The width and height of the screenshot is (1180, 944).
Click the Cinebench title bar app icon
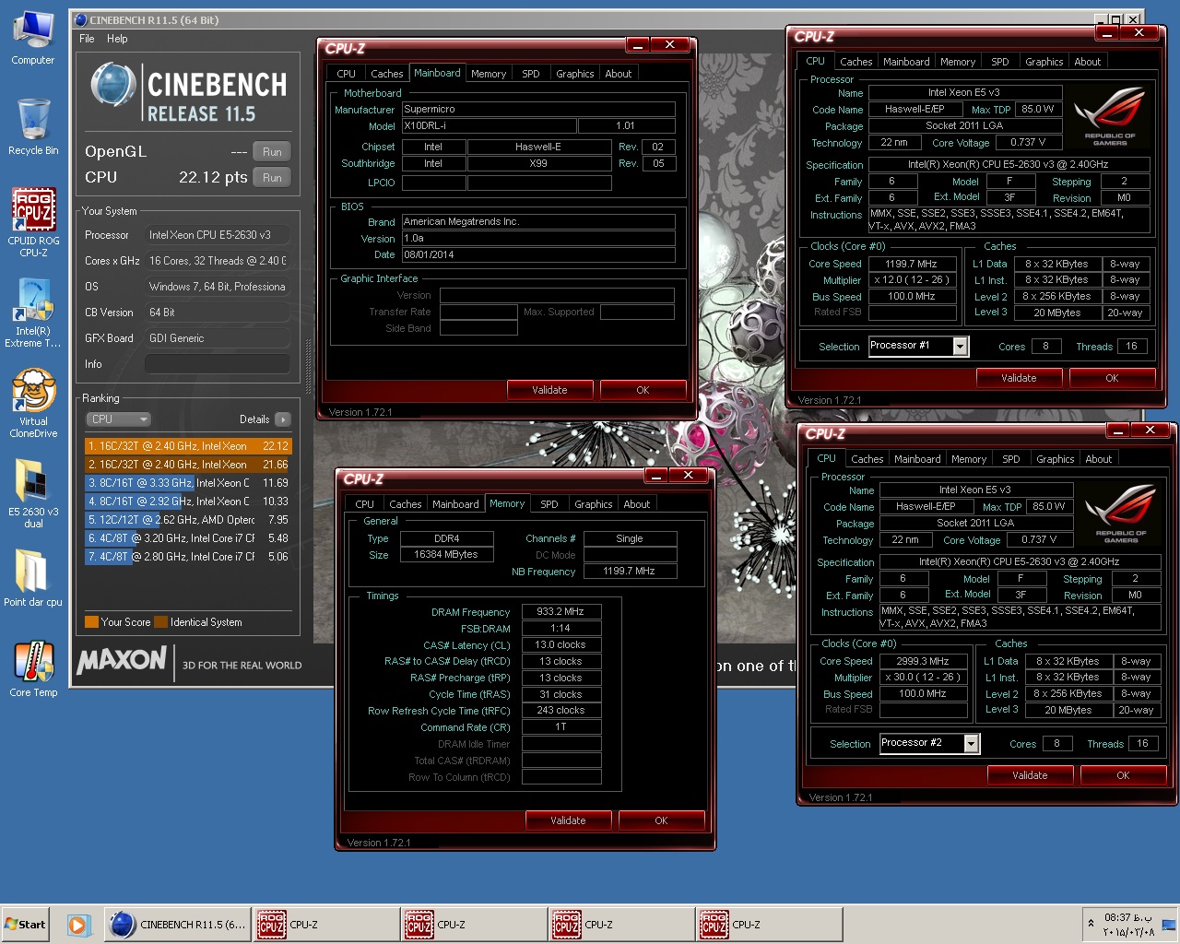click(80, 19)
